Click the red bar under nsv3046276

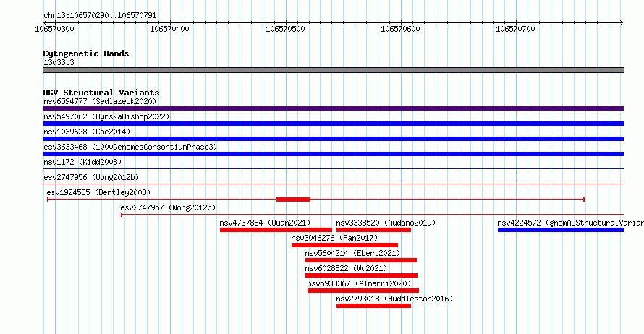[344, 245]
